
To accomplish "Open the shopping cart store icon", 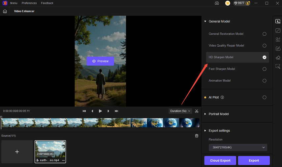I will pyautogui.click(x=228, y=3).
